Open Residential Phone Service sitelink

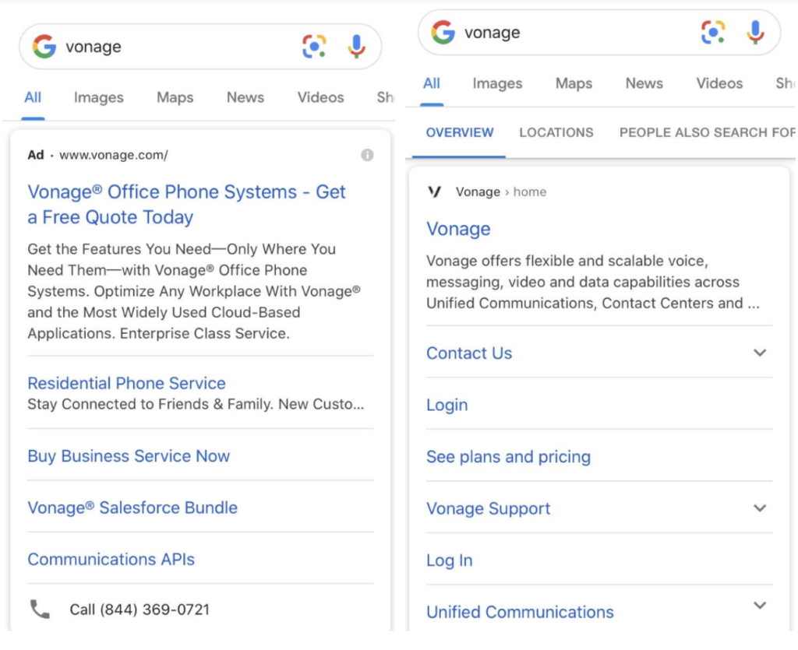126,383
